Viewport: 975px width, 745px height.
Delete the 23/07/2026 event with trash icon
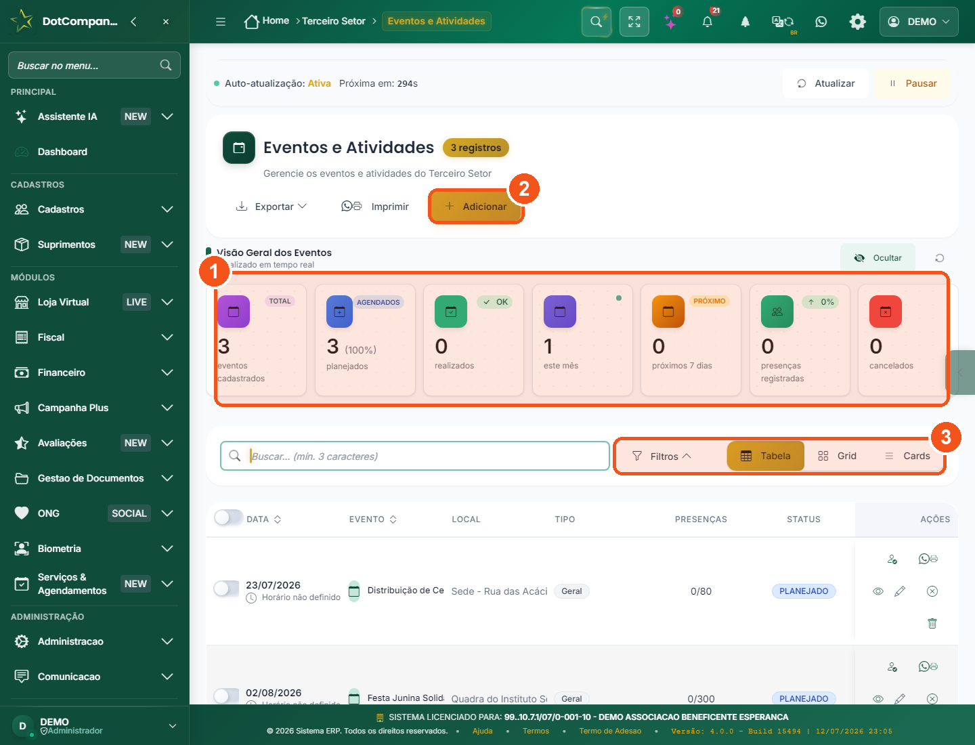(932, 624)
